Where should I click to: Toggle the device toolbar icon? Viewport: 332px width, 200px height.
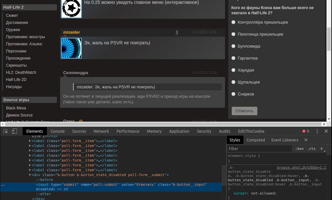pos(14,131)
